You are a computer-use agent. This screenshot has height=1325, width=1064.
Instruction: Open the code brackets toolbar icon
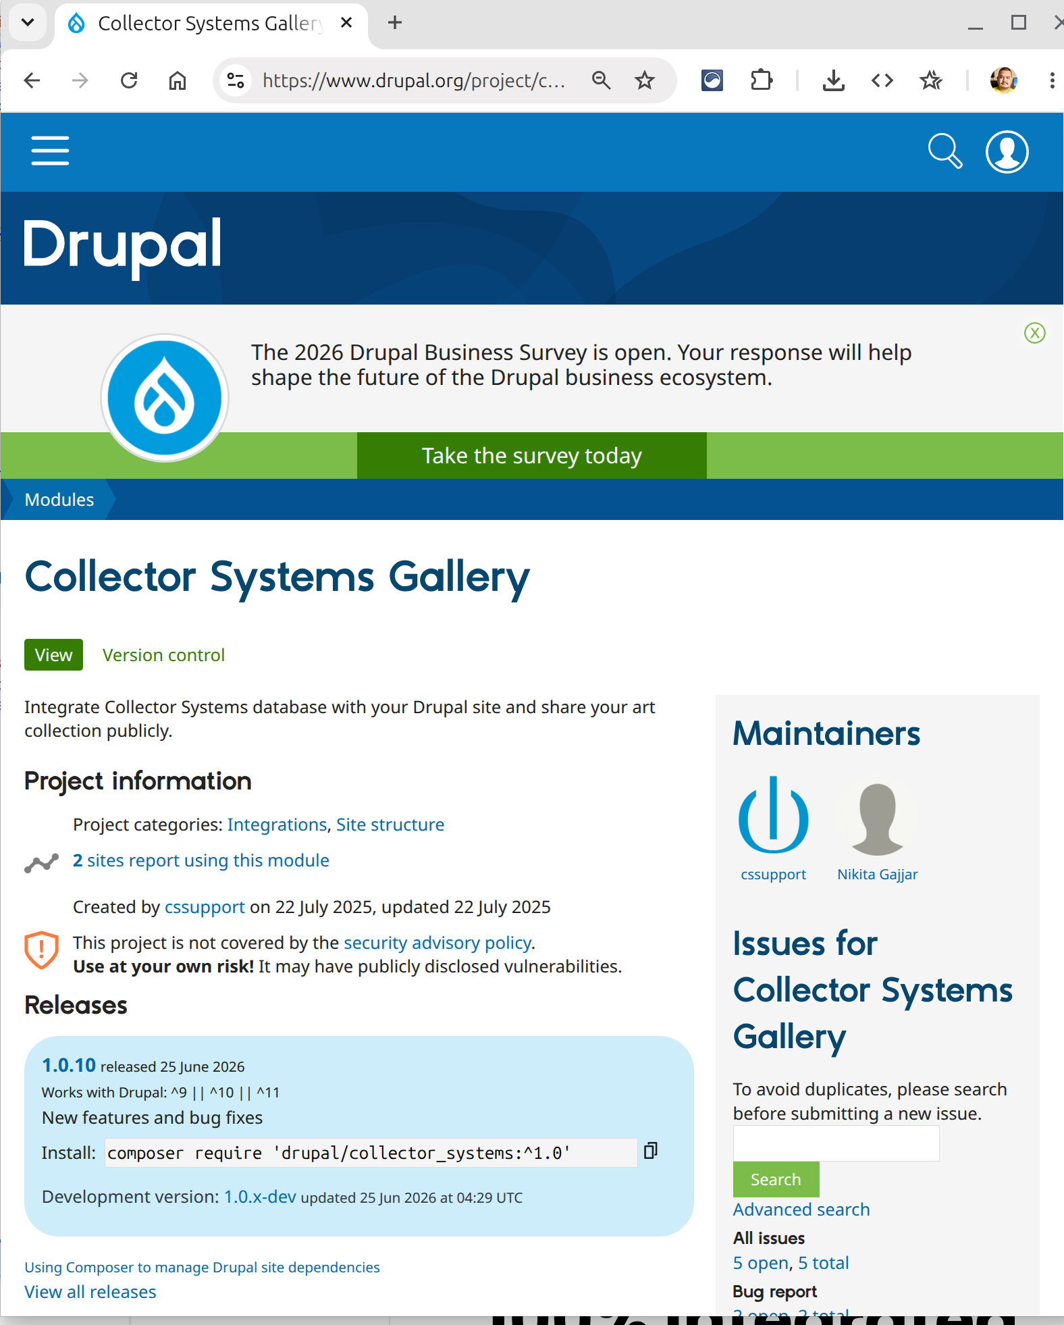tap(882, 81)
